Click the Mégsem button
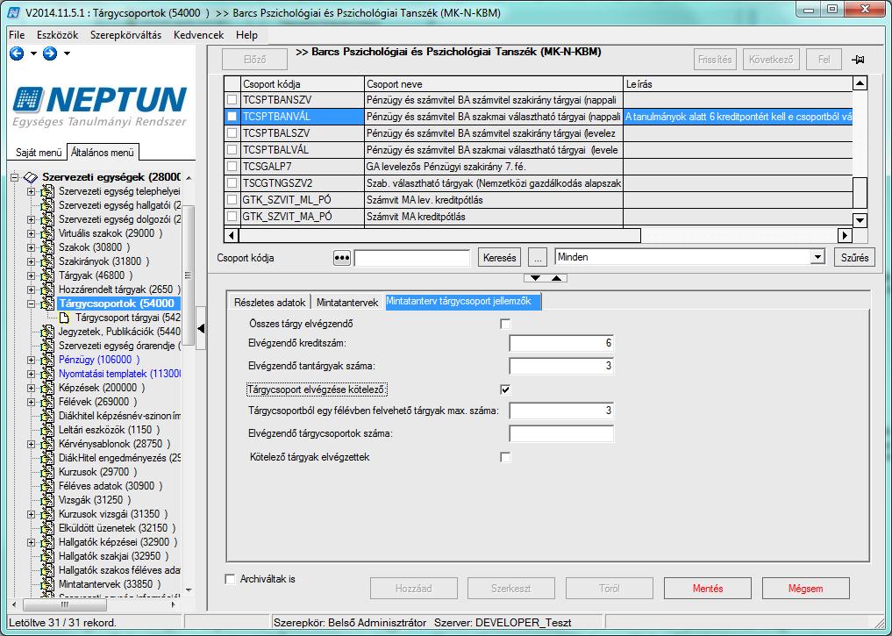This screenshot has height=636, width=892. click(805, 589)
